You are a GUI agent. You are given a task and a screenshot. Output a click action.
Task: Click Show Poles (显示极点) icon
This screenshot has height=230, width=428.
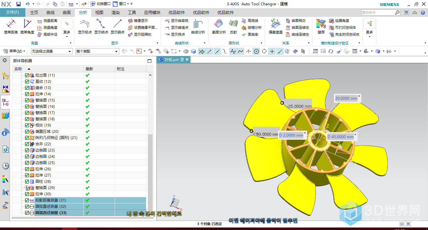tap(85, 27)
